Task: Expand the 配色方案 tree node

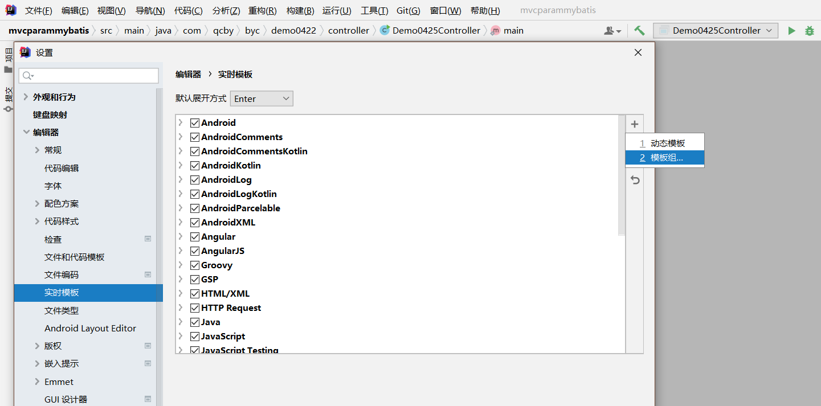Action: pyautogui.click(x=37, y=203)
